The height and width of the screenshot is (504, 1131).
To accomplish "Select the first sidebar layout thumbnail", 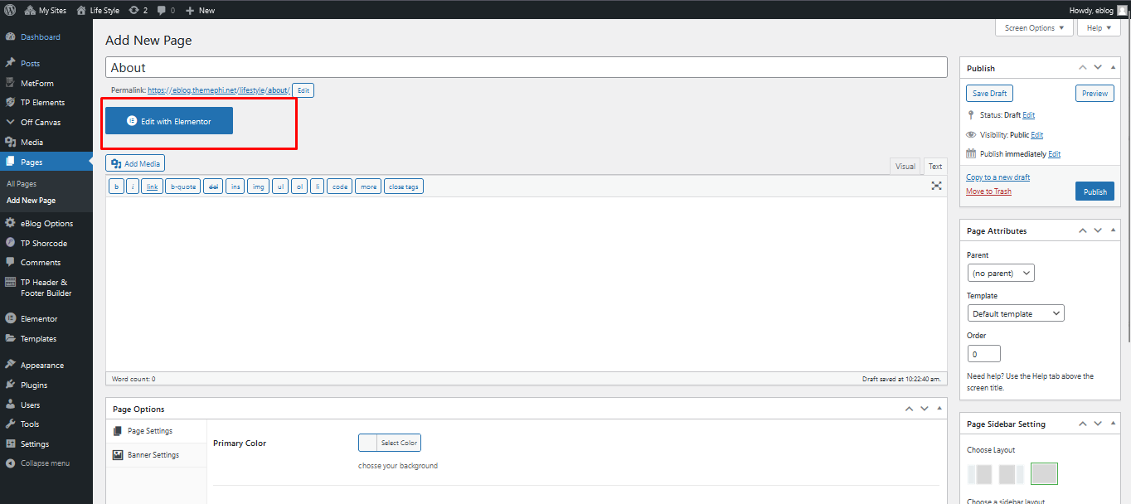I will pos(980,474).
